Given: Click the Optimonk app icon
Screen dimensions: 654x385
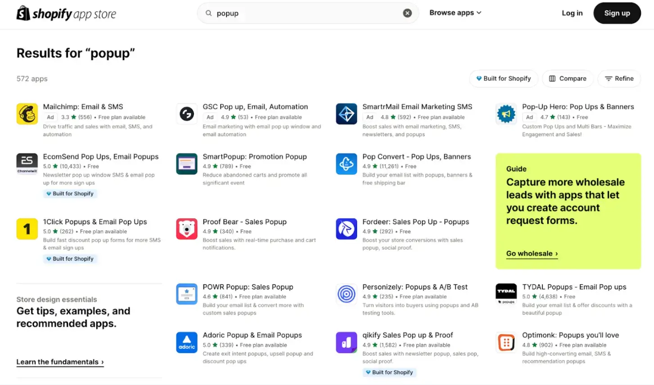Looking at the screenshot, I should point(505,342).
